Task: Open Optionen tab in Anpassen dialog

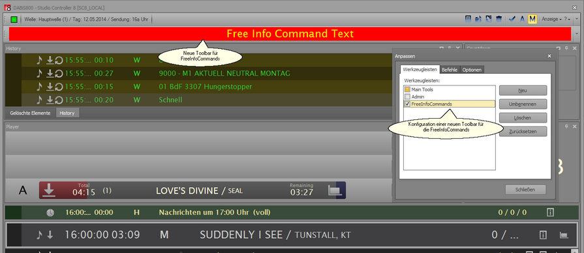Action: tap(472, 70)
